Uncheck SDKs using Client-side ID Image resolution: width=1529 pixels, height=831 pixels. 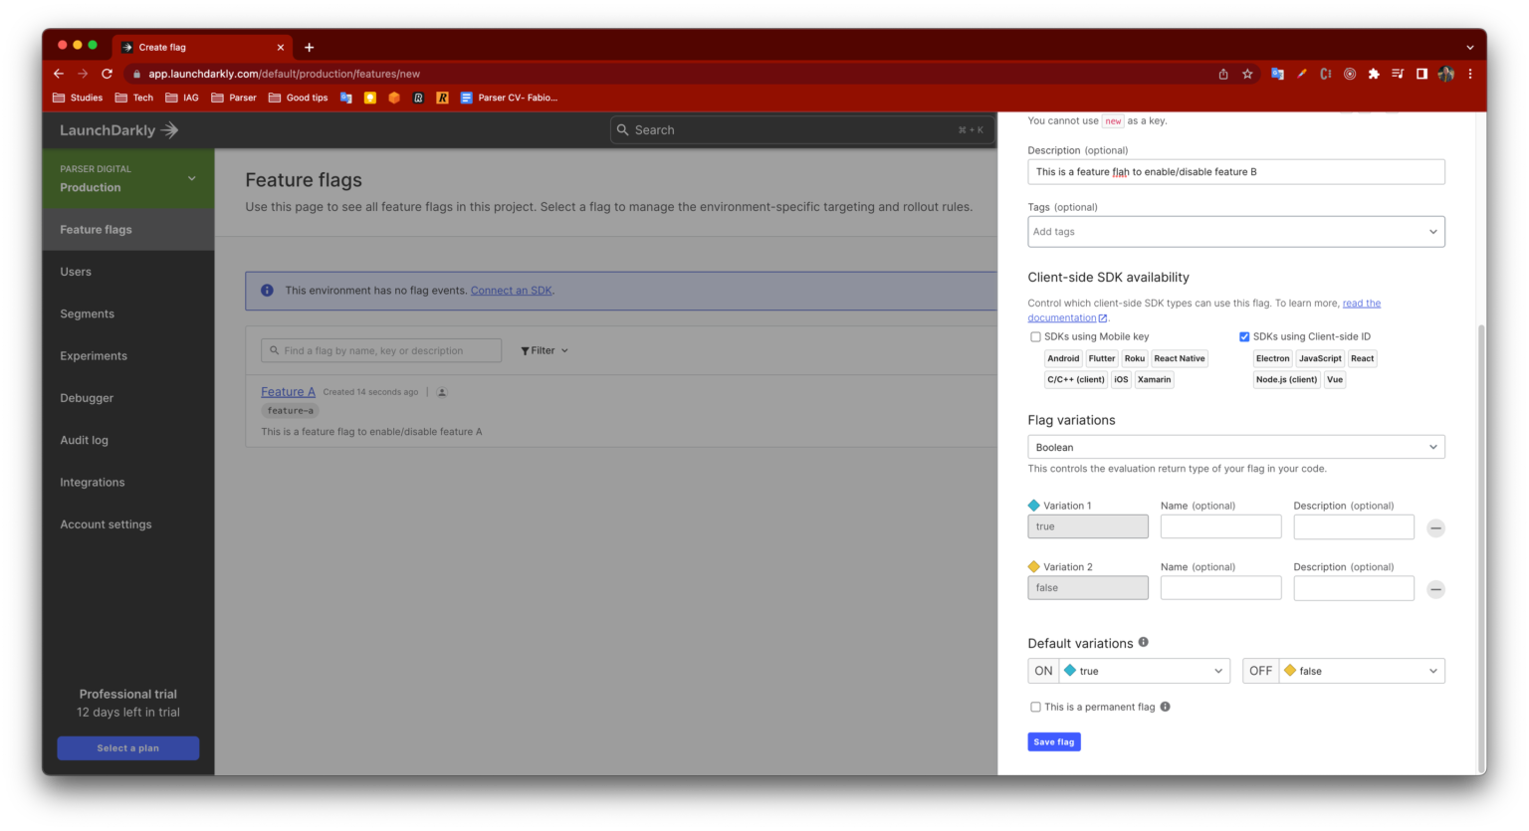1244,337
